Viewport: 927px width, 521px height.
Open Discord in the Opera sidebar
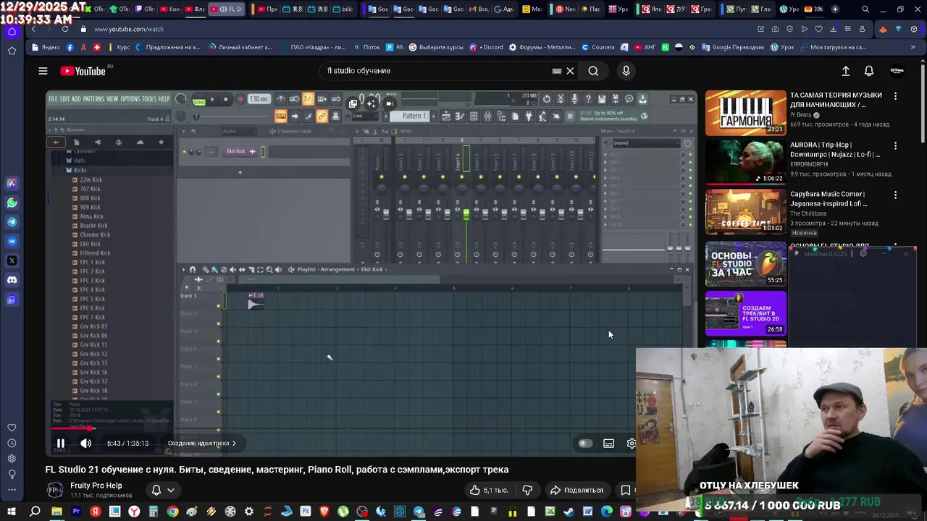(x=12, y=280)
